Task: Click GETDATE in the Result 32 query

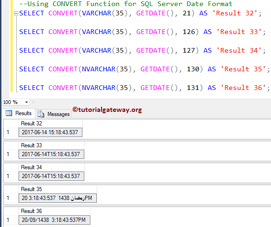Action: [151, 14]
